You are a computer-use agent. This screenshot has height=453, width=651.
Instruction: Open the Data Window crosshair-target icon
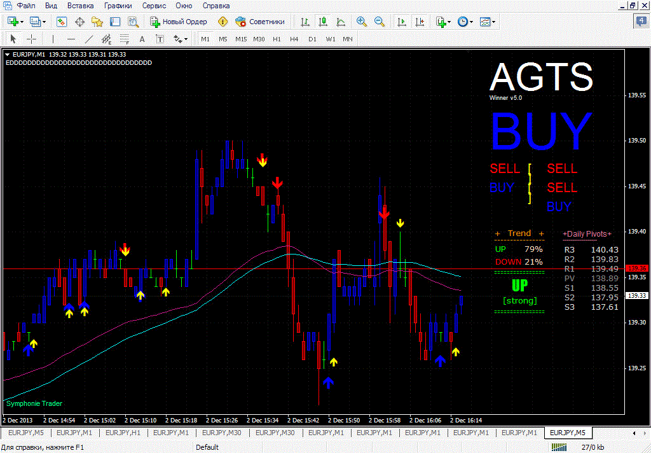[79, 22]
